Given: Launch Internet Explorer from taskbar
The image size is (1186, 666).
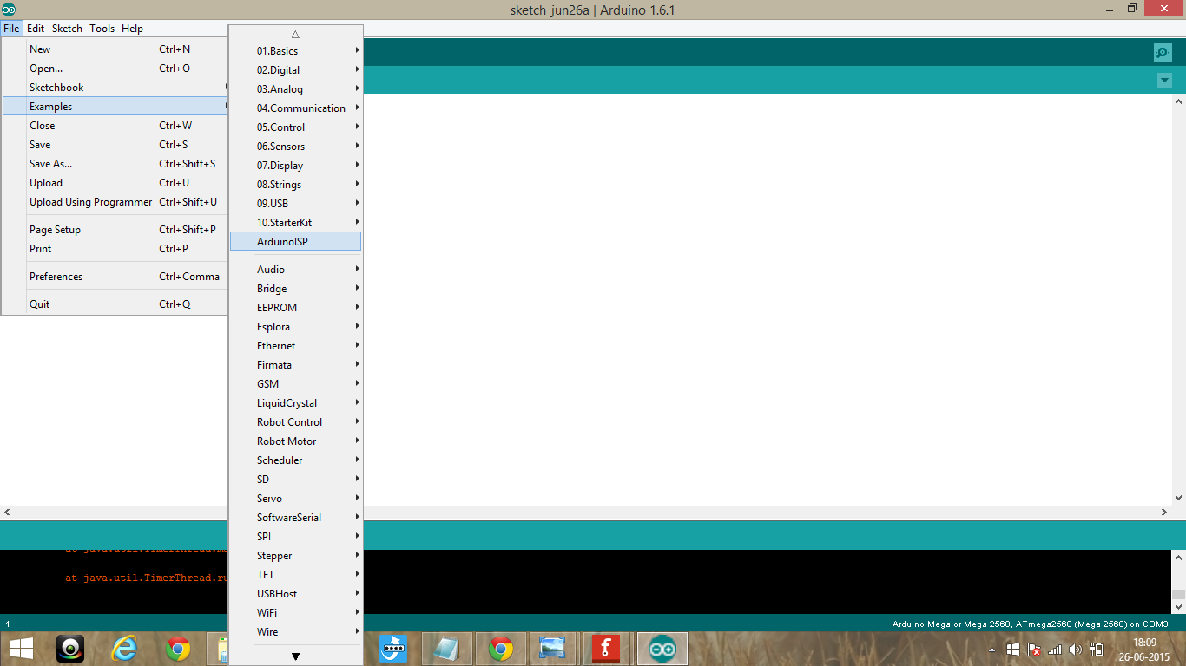Looking at the screenshot, I should pos(125,649).
